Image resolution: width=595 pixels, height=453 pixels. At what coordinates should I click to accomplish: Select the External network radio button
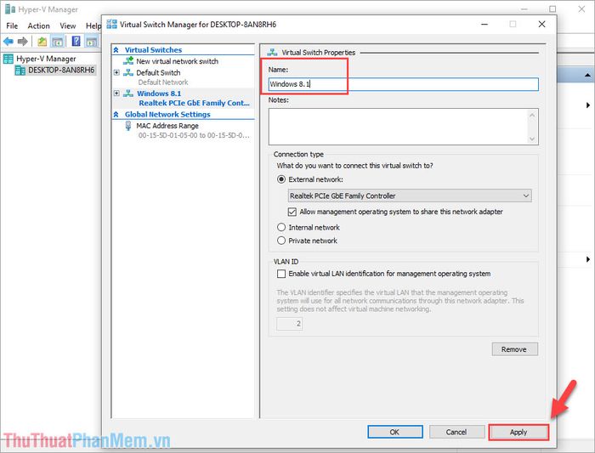281,179
